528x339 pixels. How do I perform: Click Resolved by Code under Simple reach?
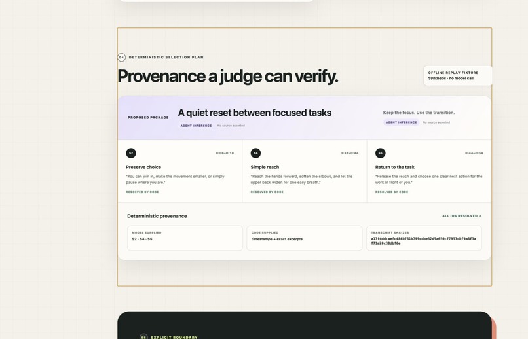267,192
